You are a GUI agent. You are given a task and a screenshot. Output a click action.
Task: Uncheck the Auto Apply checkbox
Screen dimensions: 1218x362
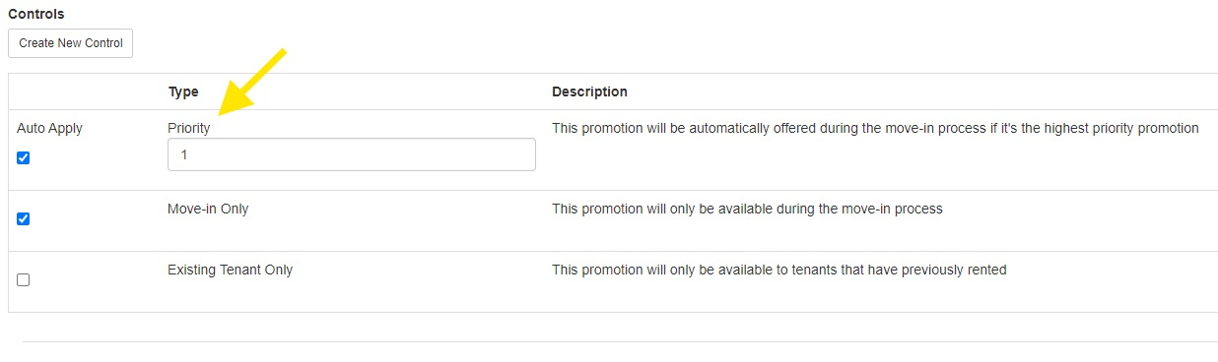point(24,157)
